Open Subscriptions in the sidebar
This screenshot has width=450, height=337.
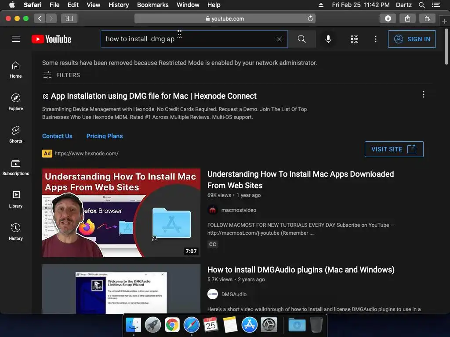point(16,167)
